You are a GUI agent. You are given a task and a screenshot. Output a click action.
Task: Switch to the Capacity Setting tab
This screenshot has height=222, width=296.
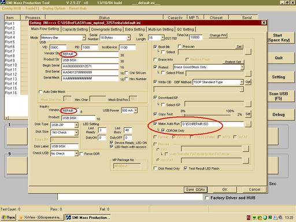tap(75, 29)
